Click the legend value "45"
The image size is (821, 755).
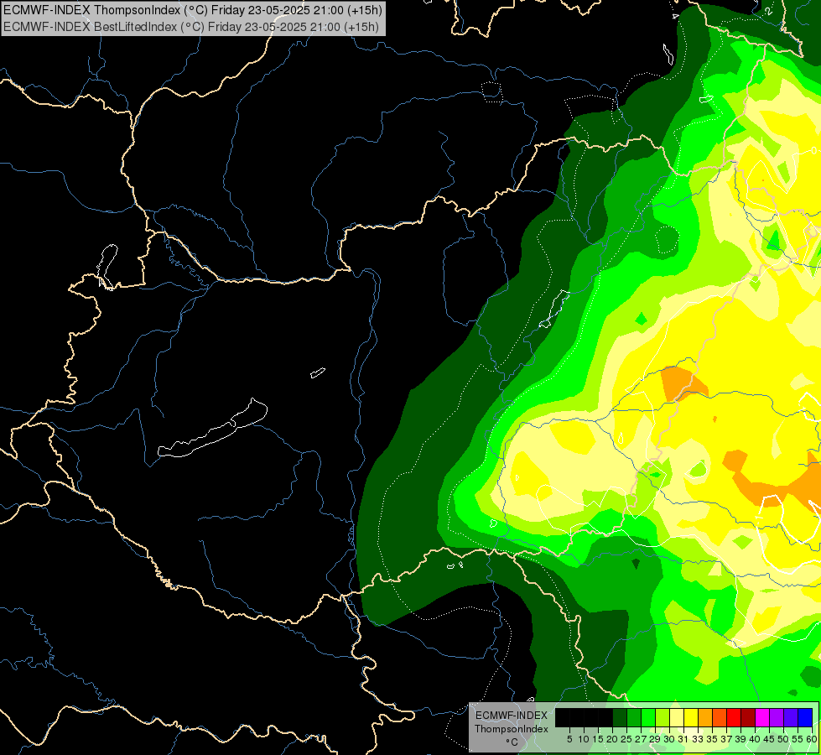[x=770, y=739]
